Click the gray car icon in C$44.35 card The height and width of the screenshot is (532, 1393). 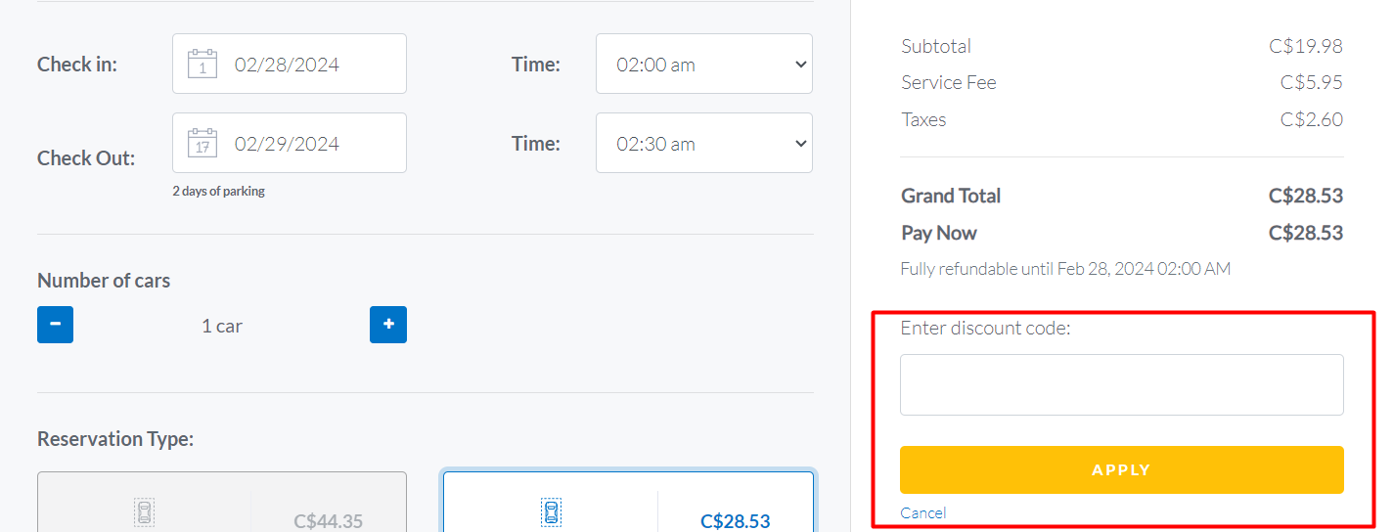[145, 511]
